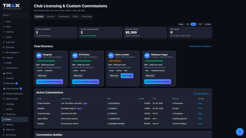Screen dimensions: 246x138
Task: Switch to the Partnerships tab
Action: tap(87, 17)
